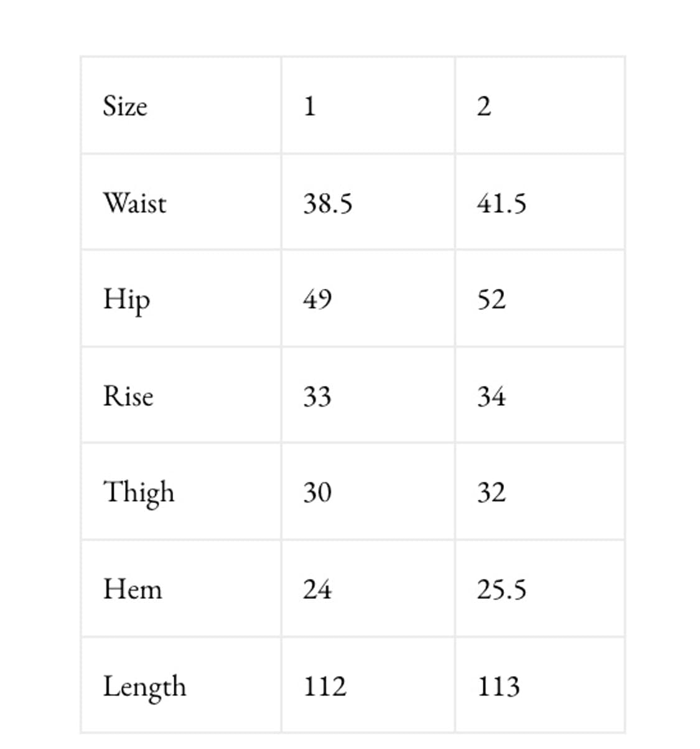This screenshot has width=700, height=749.
Task: Click the Length row label
Action: [144, 686]
